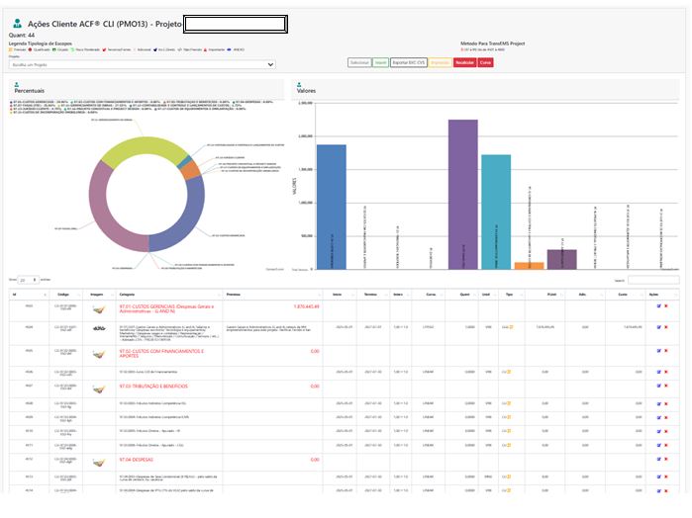Click the edit icon in row 9506
This screenshot has width=692, height=518.
coord(658,371)
